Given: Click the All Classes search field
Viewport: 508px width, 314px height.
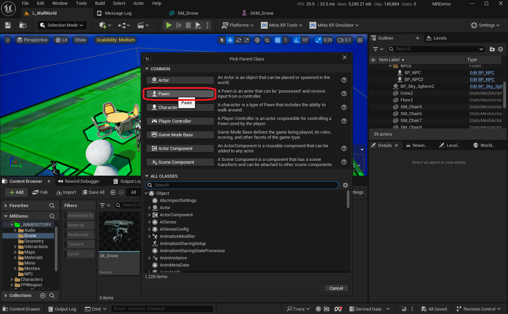Looking at the screenshot, I should coord(242,185).
